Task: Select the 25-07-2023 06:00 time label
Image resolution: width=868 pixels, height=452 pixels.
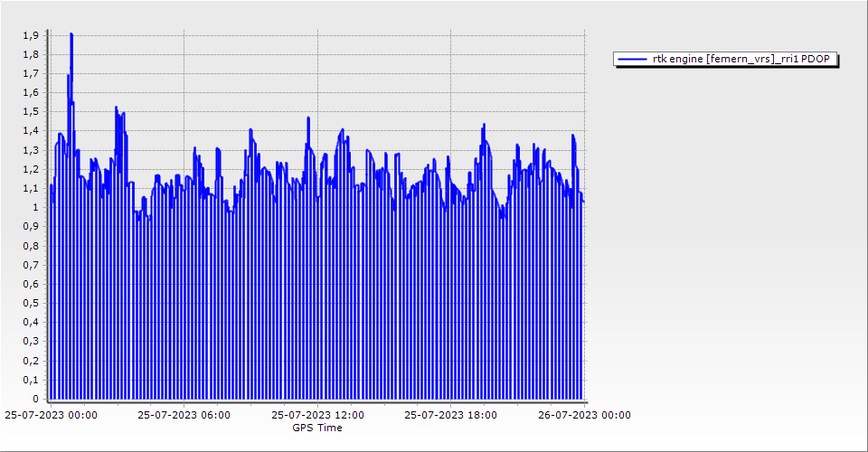Action: pos(184,415)
